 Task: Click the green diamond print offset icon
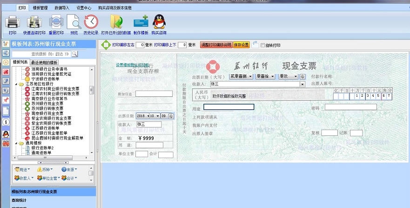click(106, 45)
